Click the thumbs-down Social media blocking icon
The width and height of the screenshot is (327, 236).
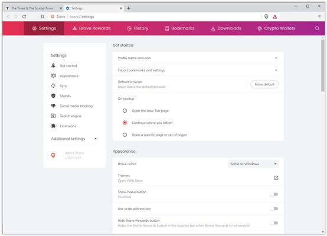point(53,106)
